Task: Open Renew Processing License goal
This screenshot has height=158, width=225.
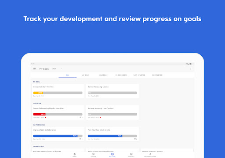Action: pyautogui.click(x=112, y=91)
